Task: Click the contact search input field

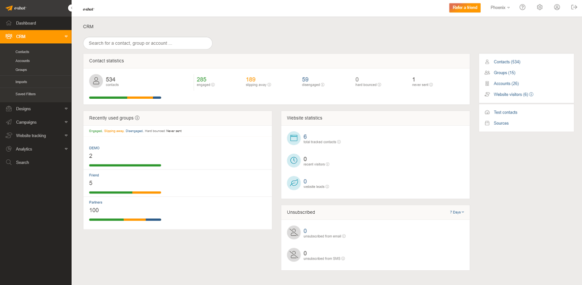Action: 148,43
